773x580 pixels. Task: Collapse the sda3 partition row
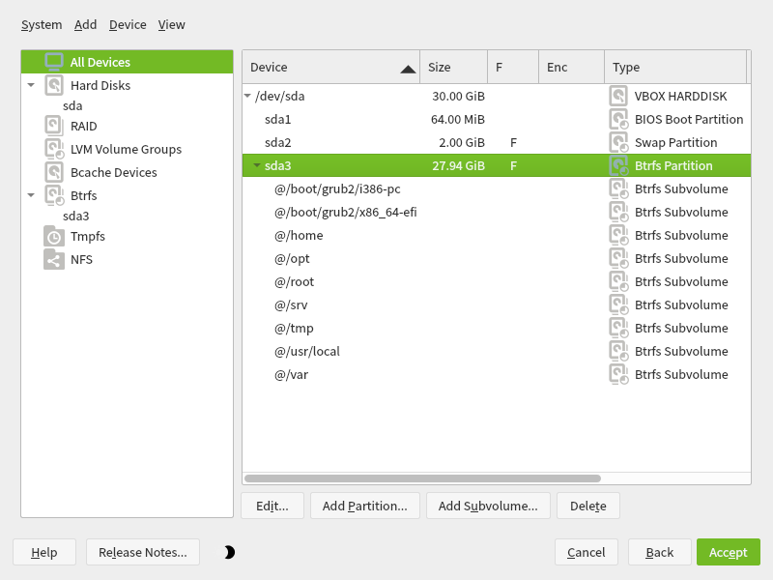tap(257, 166)
